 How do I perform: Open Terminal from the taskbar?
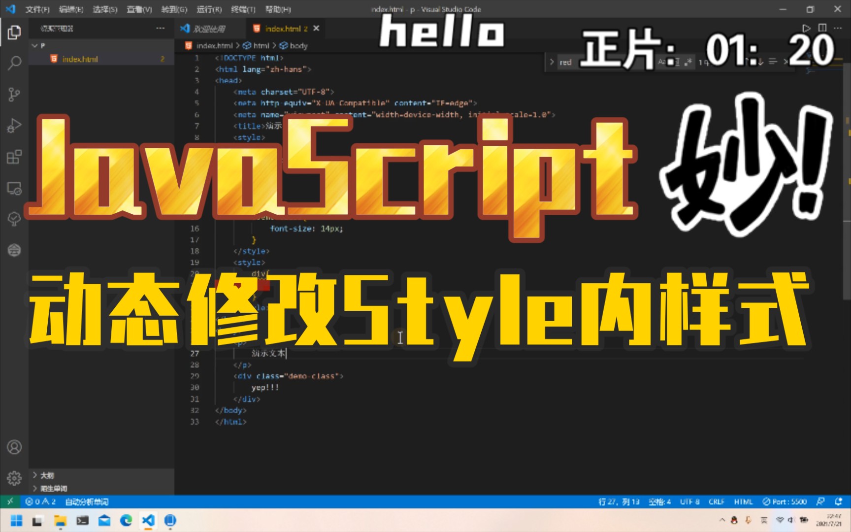coord(82,521)
